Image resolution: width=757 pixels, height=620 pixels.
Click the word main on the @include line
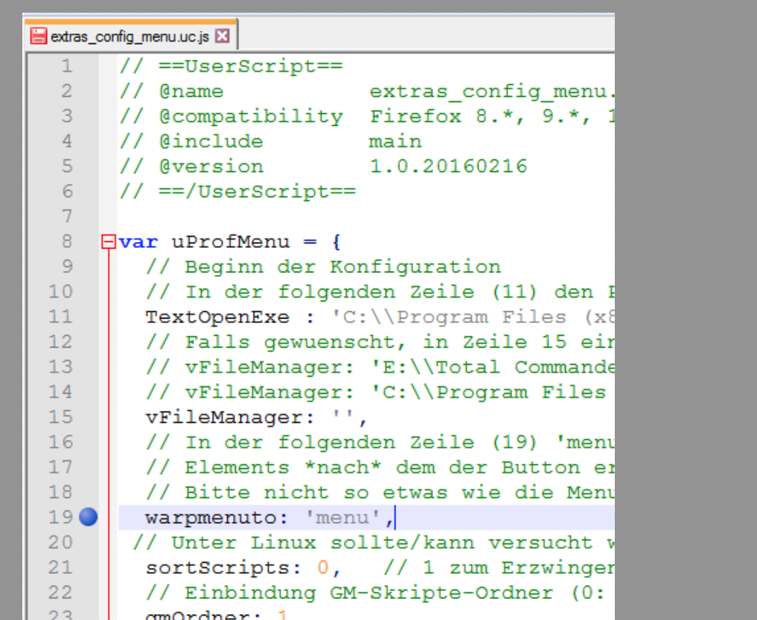(x=395, y=141)
